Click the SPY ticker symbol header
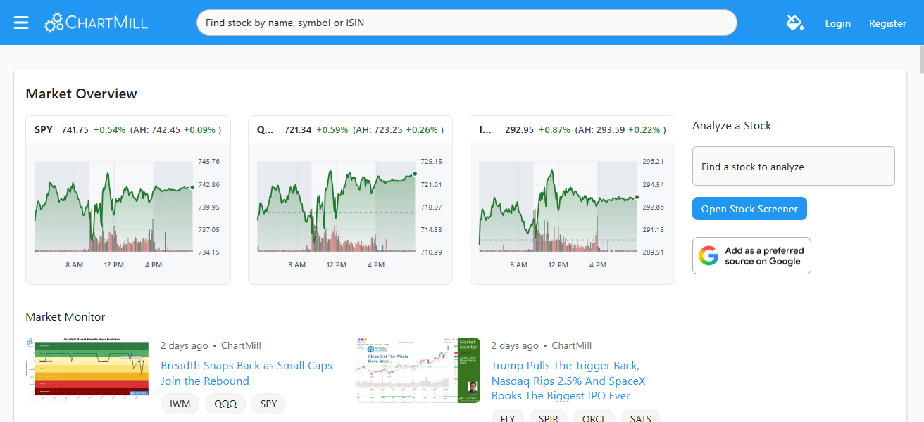Image resolution: width=924 pixels, height=422 pixels. click(x=44, y=129)
